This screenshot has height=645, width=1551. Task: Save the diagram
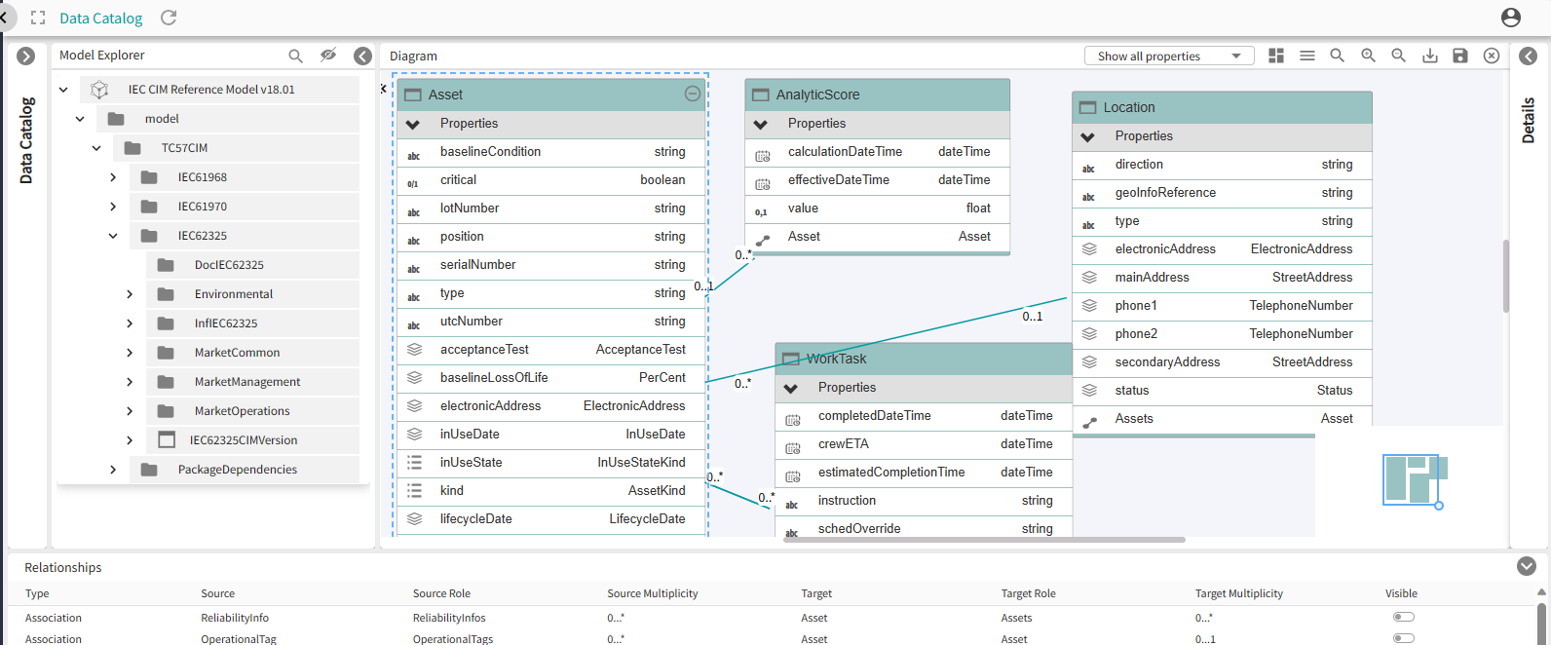[x=1460, y=57]
